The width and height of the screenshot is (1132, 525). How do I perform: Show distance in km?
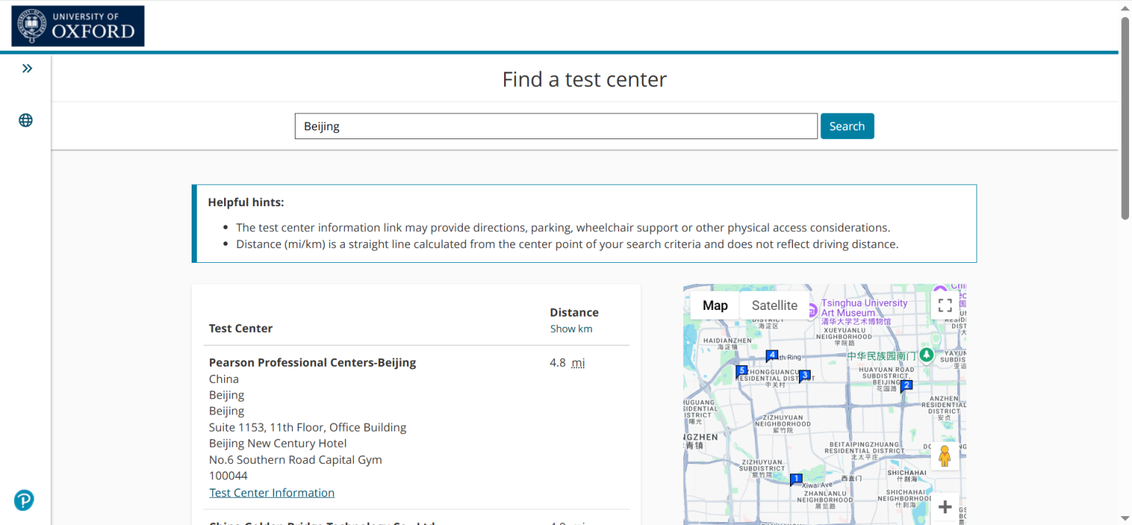[570, 328]
